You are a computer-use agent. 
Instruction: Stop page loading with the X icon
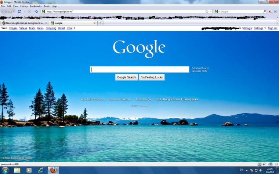[x=29, y=12]
